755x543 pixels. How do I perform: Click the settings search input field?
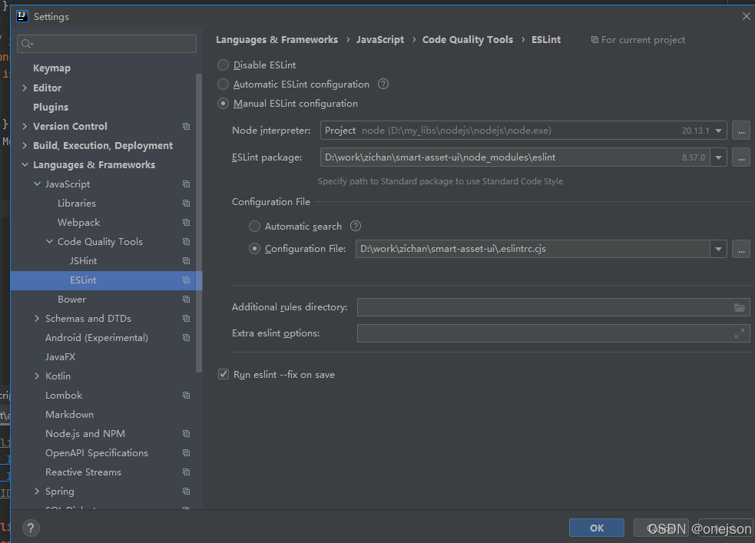pos(107,44)
